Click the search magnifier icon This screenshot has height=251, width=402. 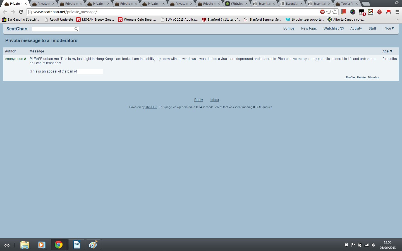76,29
